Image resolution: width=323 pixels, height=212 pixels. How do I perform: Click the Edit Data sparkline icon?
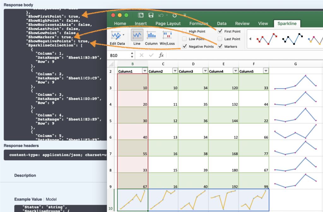coord(116,35)
